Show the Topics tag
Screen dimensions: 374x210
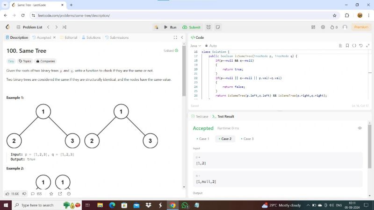25,61
